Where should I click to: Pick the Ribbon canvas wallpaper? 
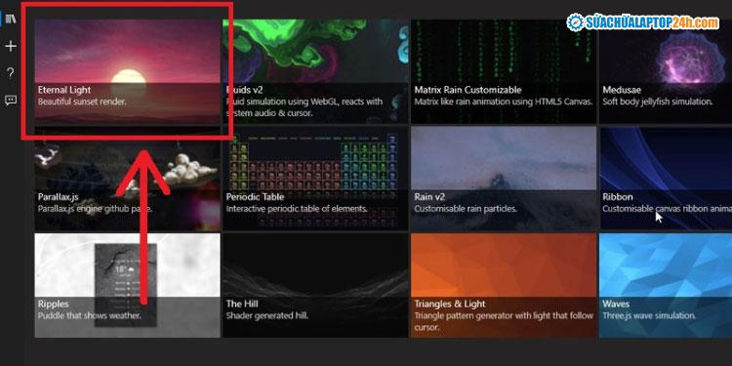click(x=666, y=179)
